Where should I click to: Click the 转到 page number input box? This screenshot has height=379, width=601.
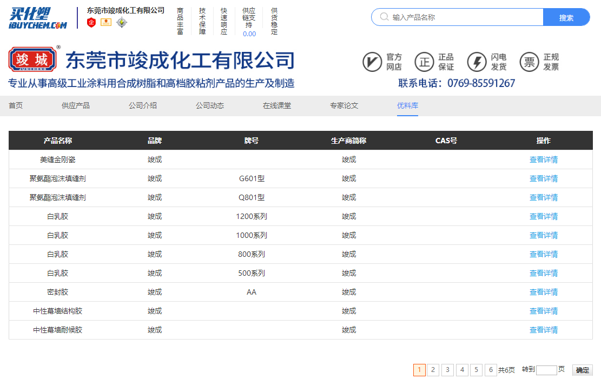pyautogui.click(x=546, y=370)
